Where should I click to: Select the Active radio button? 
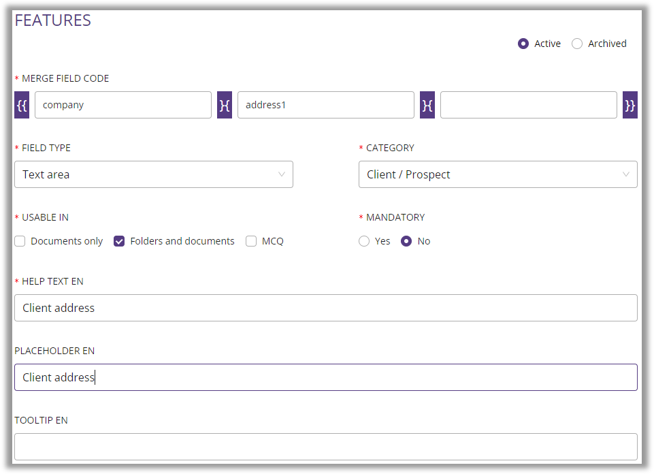(x=523, y=43)
